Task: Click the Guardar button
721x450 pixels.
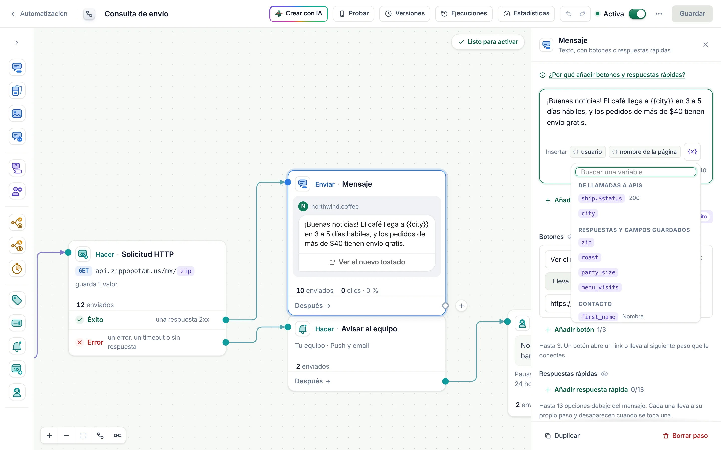Action: click(x=692, y=14)
